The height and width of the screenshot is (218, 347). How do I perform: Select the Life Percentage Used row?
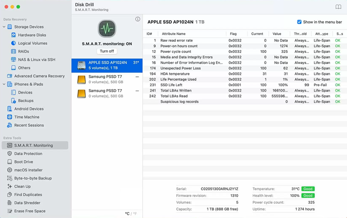pos(245,79)
